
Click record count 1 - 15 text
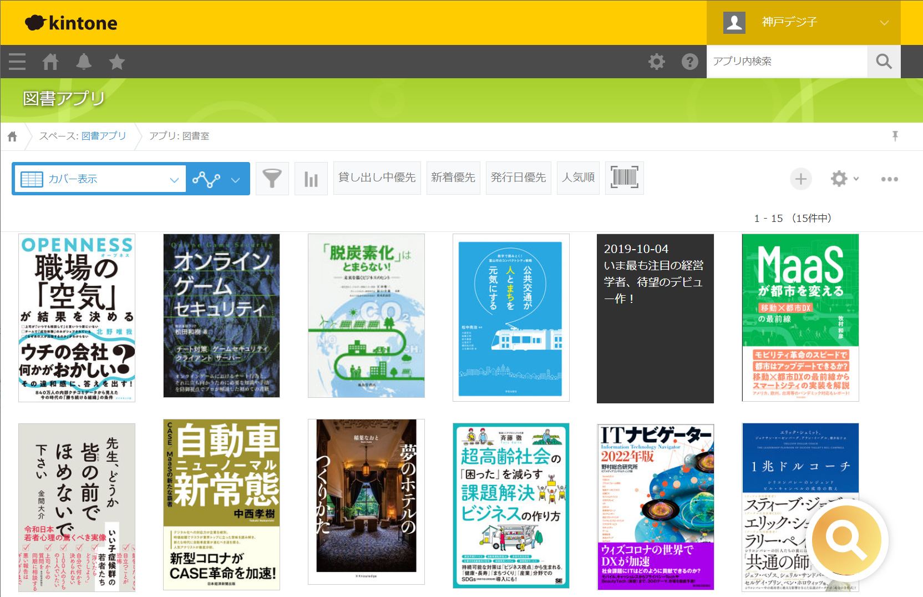(792, 219)
